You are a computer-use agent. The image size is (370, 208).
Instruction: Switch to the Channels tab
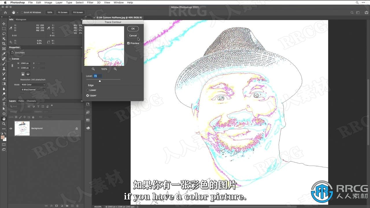[31, 101]
